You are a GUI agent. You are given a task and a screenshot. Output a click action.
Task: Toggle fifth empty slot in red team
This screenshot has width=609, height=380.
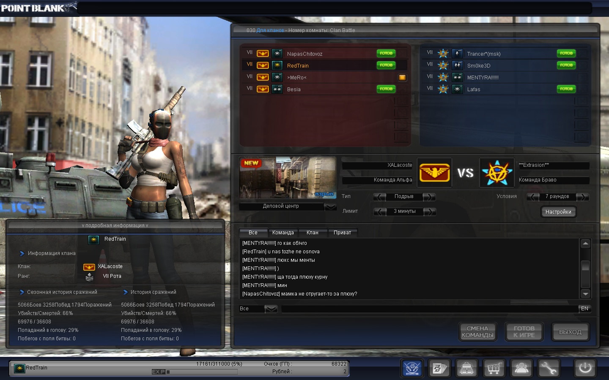click(401, 101)
